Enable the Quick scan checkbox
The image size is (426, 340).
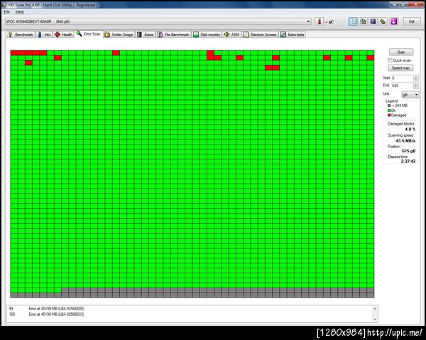pyautogui.click(x=390, y=60)
